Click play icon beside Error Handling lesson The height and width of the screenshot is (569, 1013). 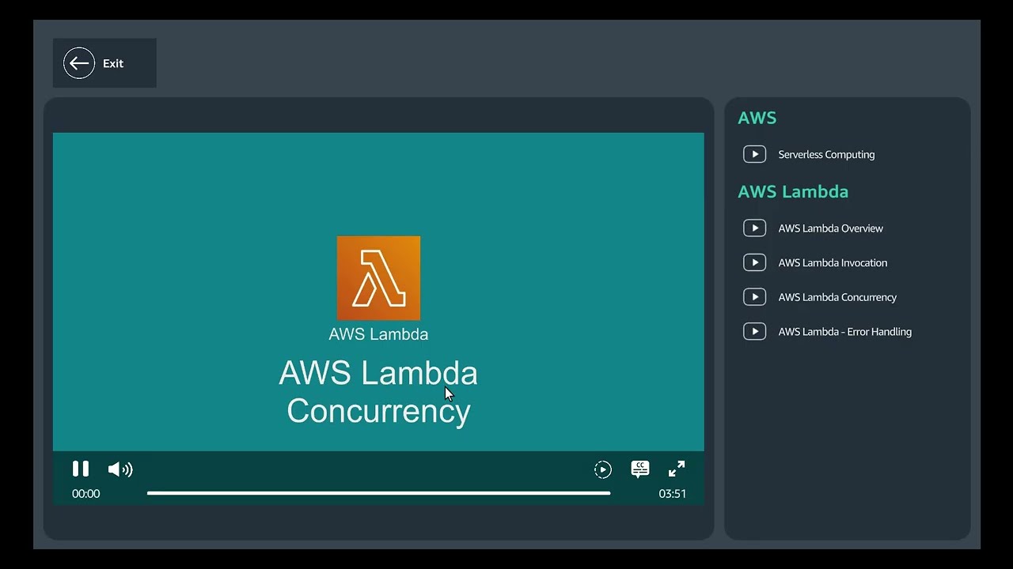(x=754, y=331)
